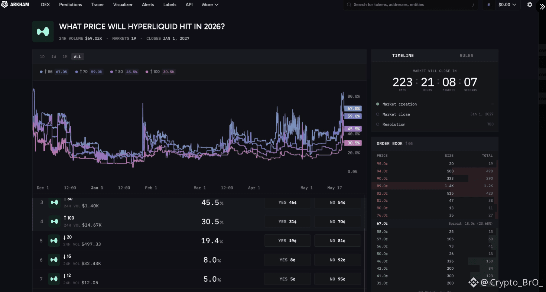Click YES 31¢ button for ↑100
This screenshot has width=546, height=292.
287,222
